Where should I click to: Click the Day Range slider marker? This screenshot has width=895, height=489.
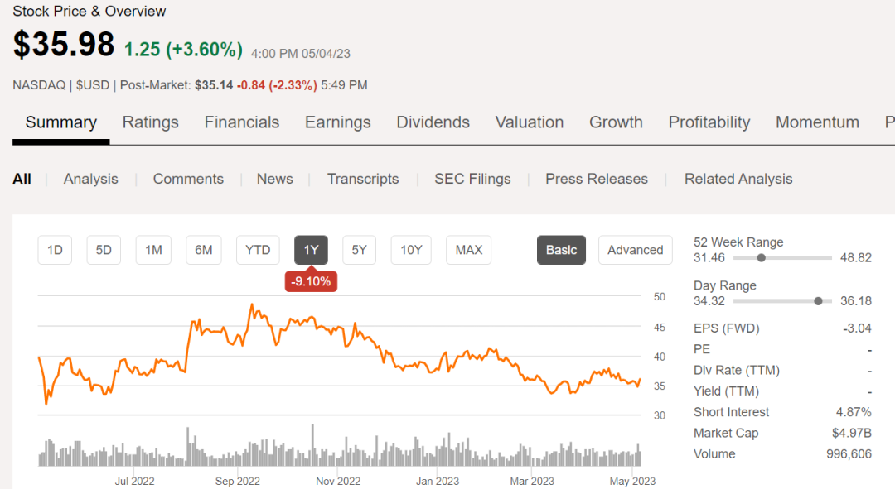(x=819, y=300)
